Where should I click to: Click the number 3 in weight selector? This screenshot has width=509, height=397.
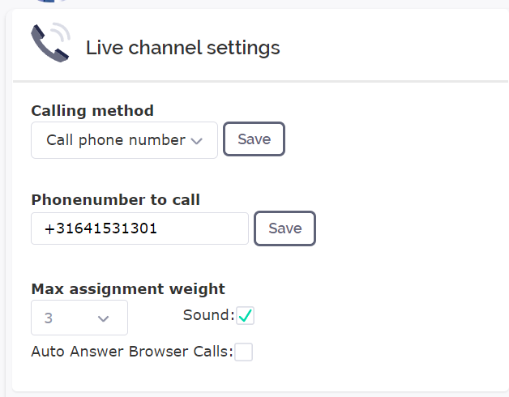(49, 318)
